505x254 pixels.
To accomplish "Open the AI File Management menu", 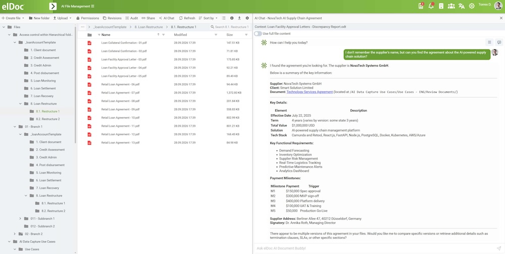I will pyautogui.click(x=78, y=6).
